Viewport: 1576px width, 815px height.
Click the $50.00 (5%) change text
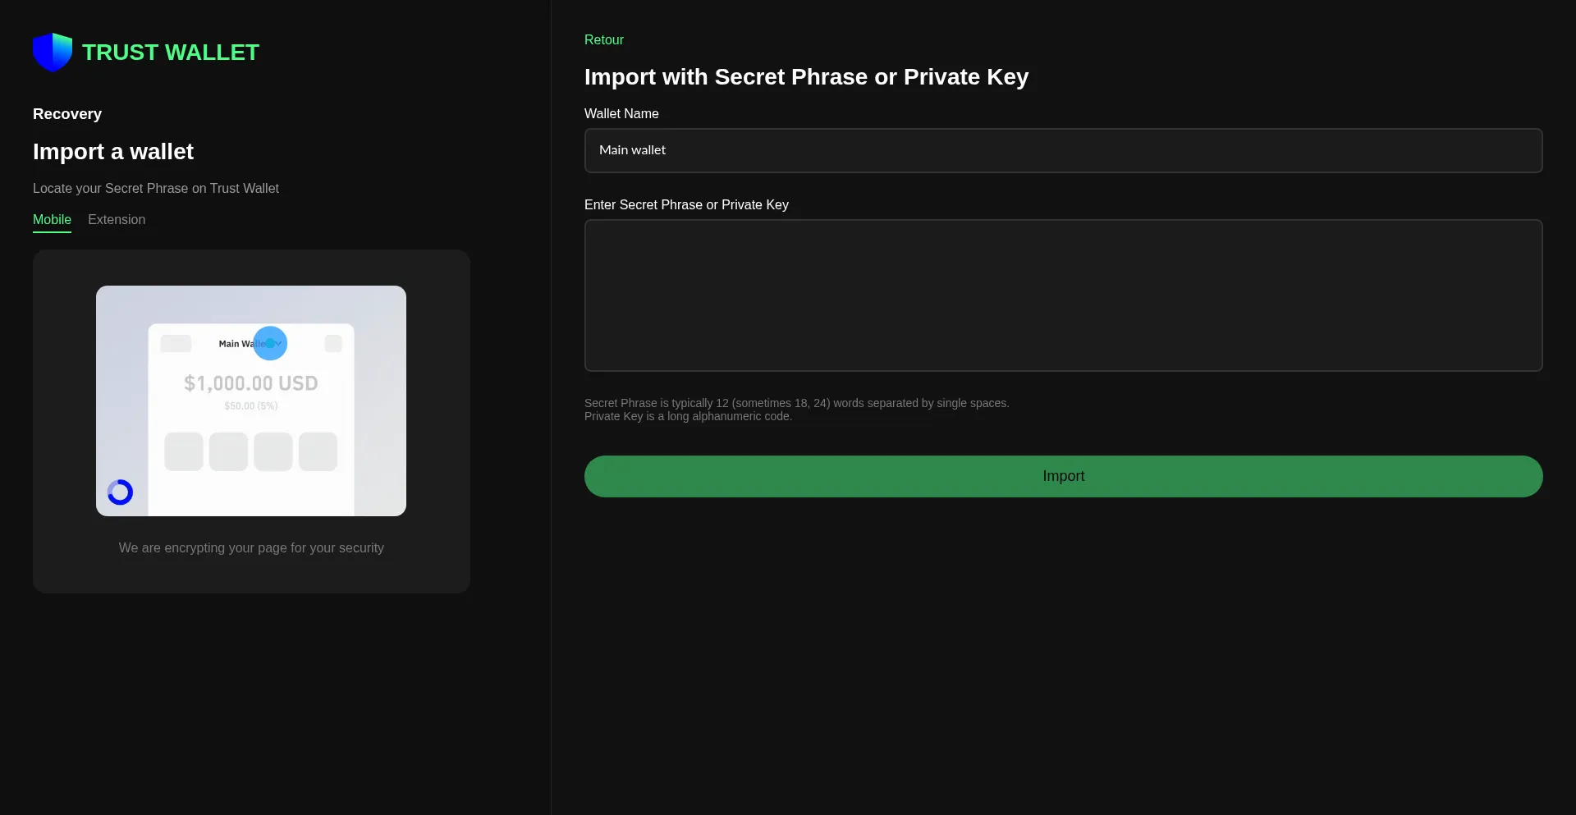click(250, 406)
